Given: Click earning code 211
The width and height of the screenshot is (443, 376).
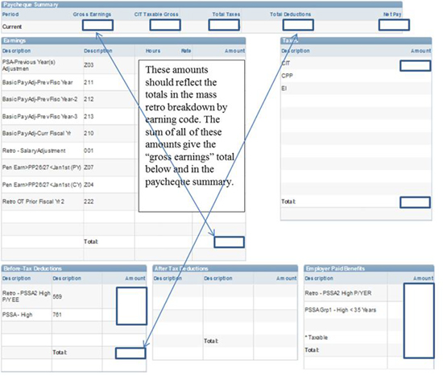Looking at the screenshot, I should [89, 82].
